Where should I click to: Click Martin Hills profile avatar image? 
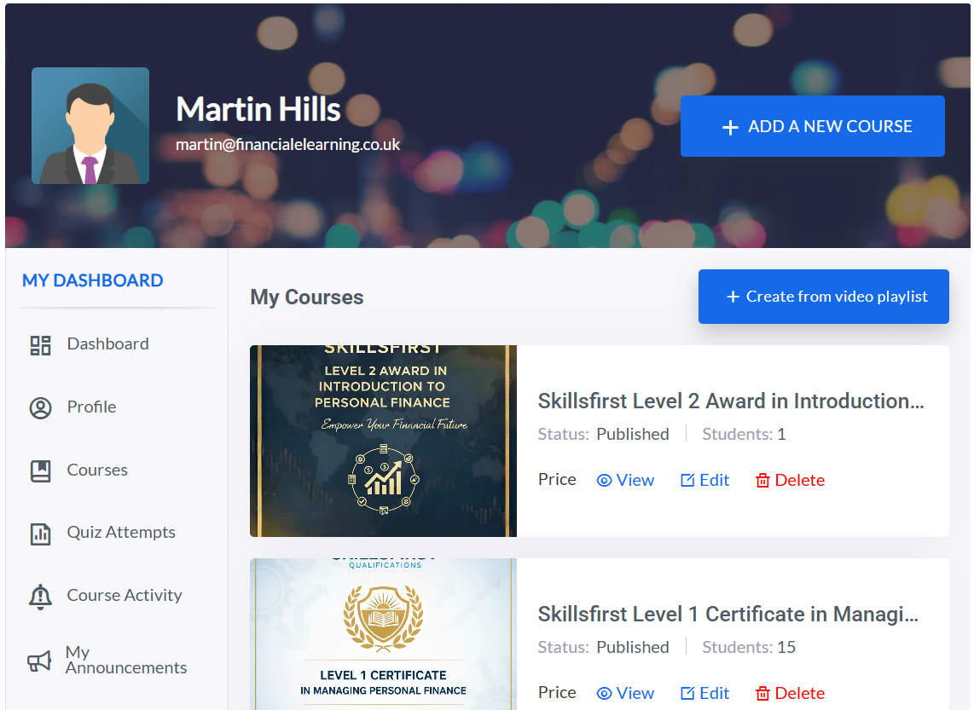point(90,126)
